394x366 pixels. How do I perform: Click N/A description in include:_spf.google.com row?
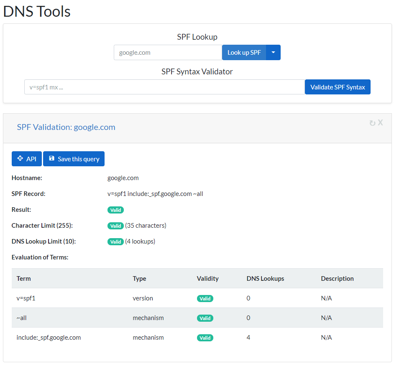pyautogui.click(x=326, y=338)
